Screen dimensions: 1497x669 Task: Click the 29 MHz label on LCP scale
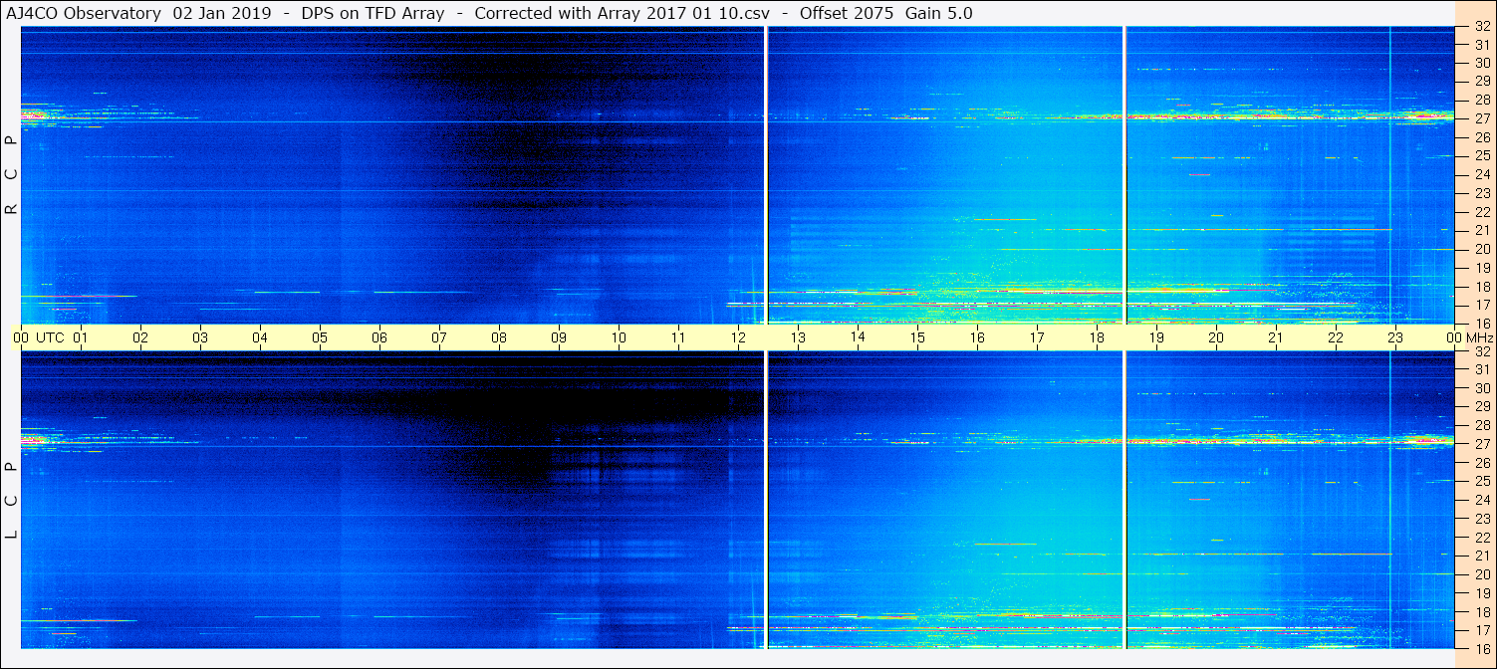pos(1481,407)
